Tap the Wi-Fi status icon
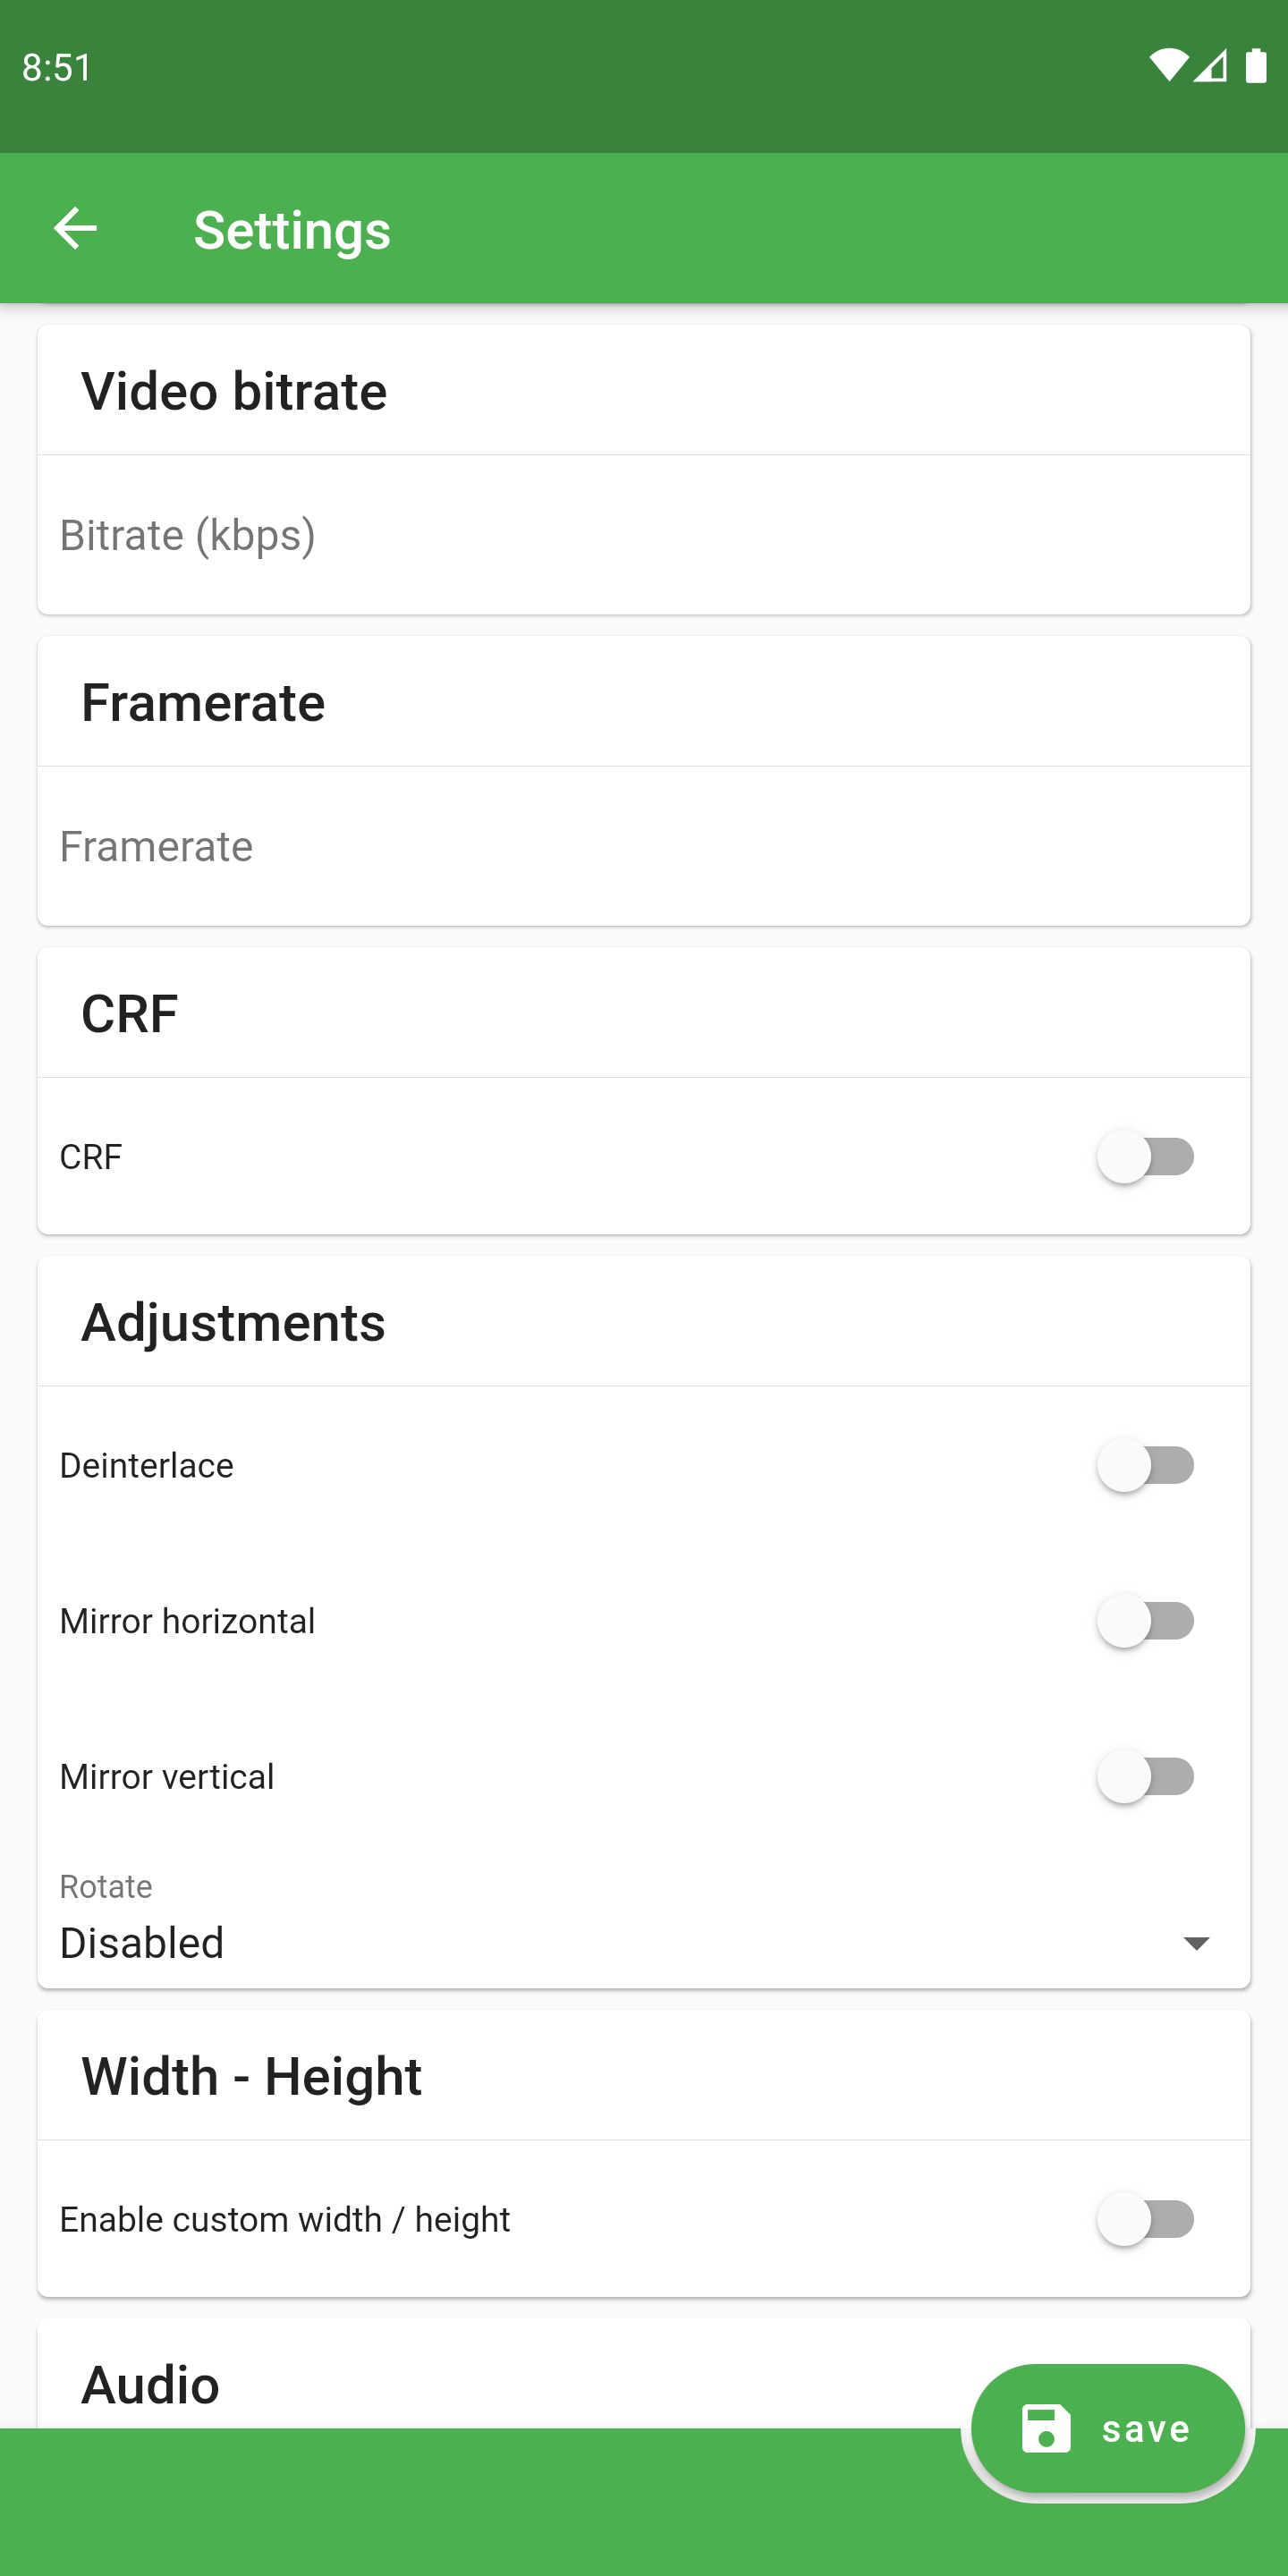 pos(1167,66)
